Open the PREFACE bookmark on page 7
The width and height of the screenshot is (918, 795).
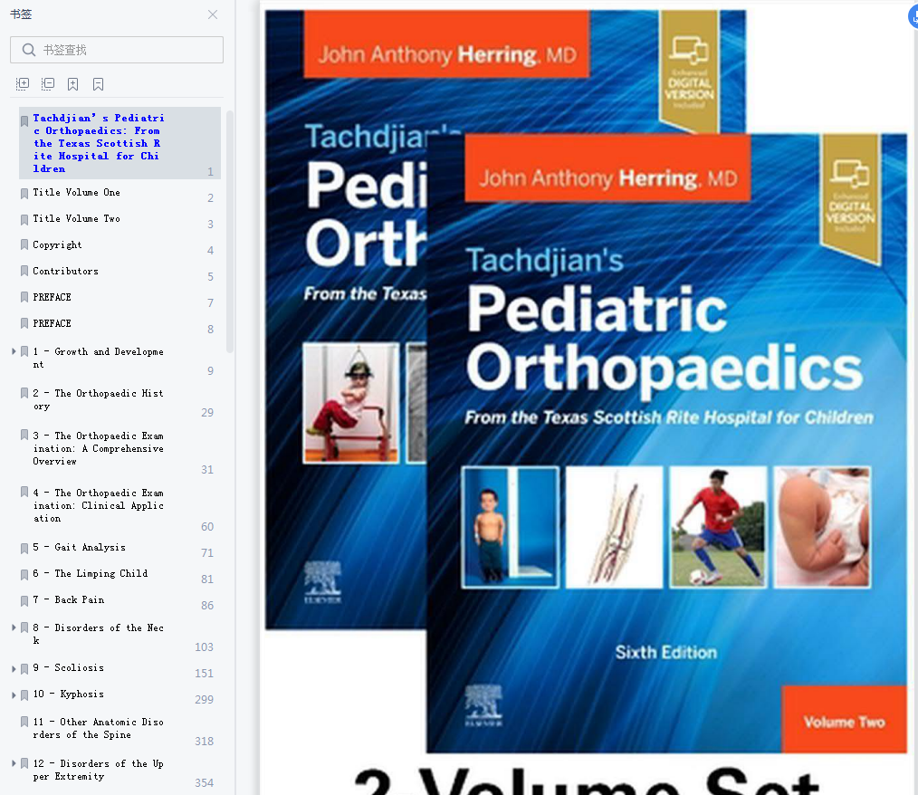pos(53,297)
